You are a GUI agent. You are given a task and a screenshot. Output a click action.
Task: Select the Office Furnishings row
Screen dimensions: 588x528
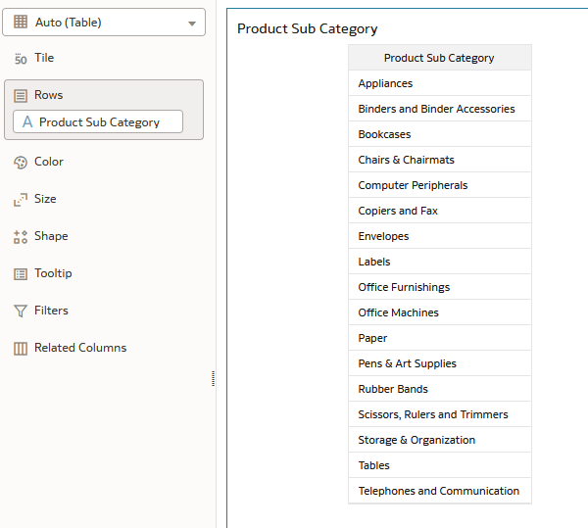click(440, 287)
